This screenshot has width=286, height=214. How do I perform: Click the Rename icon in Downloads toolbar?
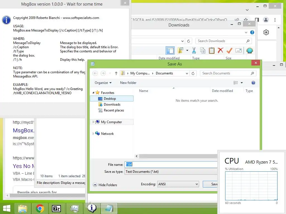point(239,50)
